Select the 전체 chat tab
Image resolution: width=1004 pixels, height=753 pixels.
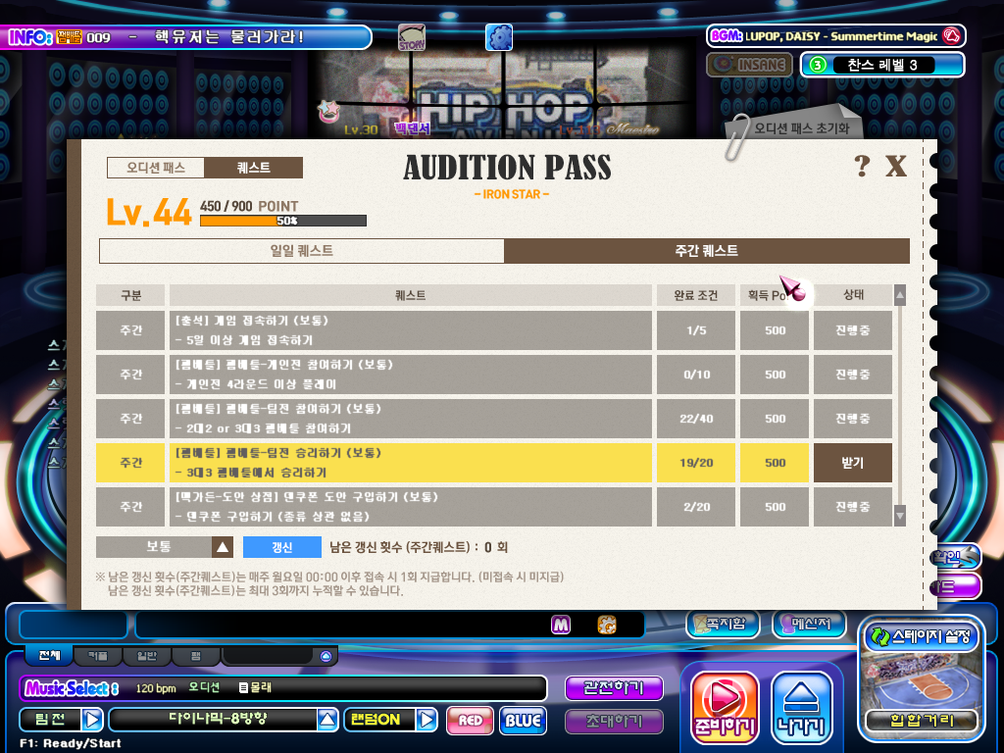pos(49,655)
